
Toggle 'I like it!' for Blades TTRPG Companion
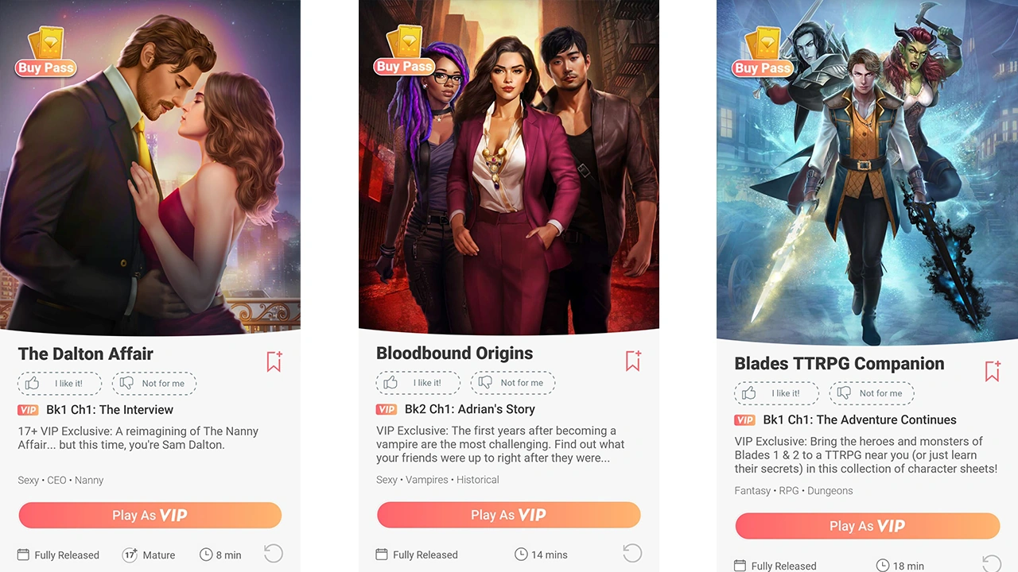click(776, 393)
